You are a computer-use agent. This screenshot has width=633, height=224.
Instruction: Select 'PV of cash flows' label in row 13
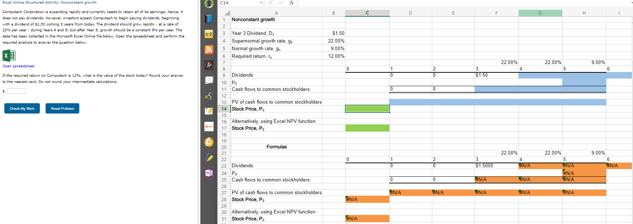[276, 102]
